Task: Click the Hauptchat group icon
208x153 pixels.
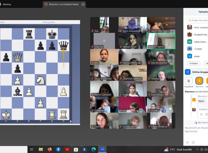Action: (189, 81)
